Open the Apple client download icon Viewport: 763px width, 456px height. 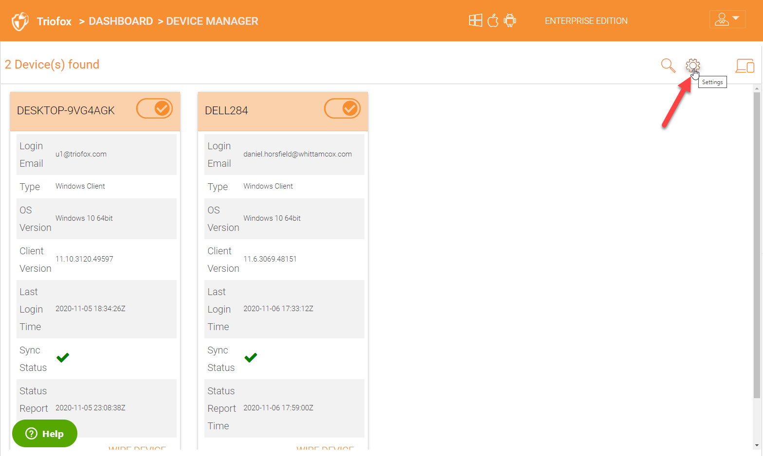[493, 20]
